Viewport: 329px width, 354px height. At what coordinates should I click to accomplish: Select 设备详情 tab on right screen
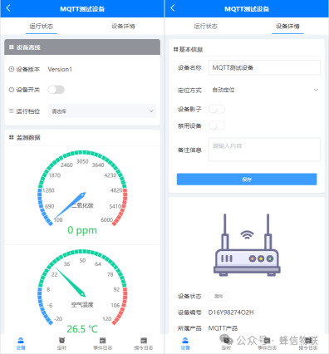(x=287, y=27)
